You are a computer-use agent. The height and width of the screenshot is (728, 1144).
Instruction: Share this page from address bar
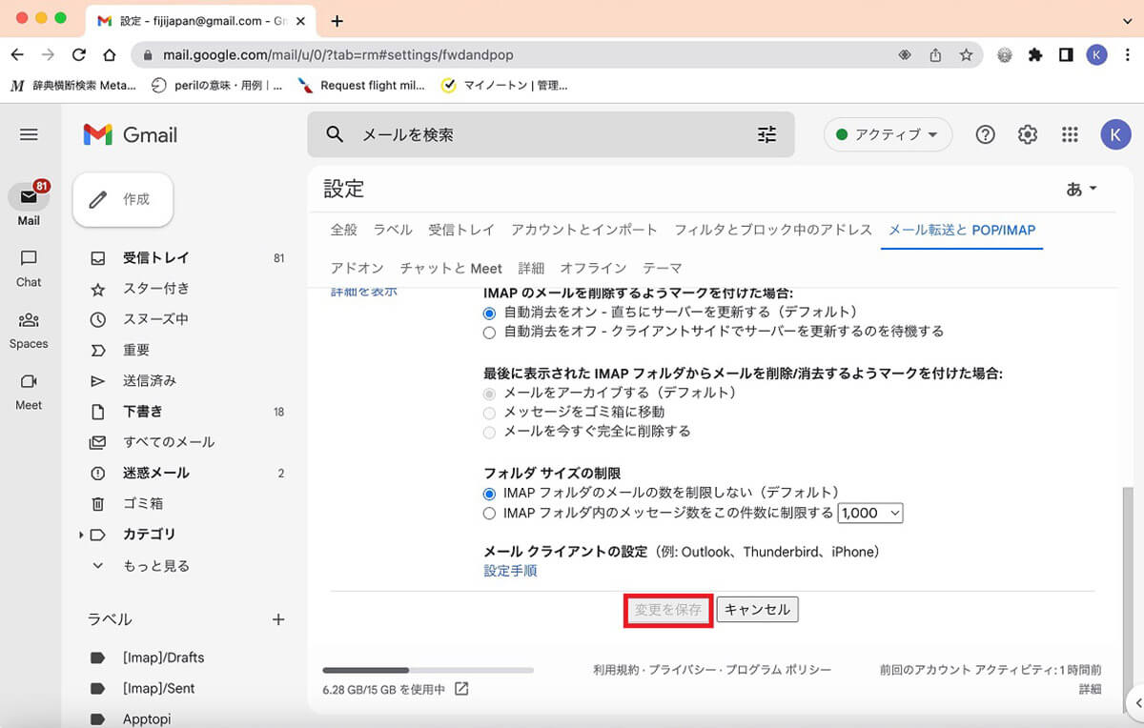(935, 55)
